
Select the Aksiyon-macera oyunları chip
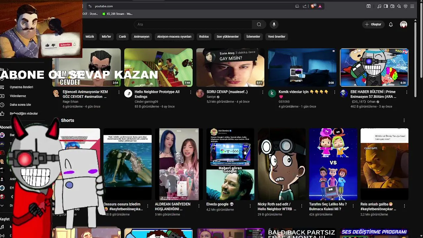click(174, 37)
